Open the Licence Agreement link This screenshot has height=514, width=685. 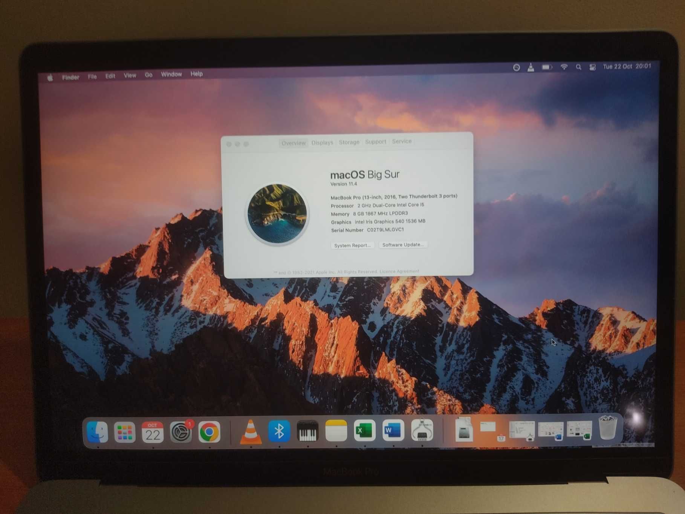pyautogui.click(x=399, y=272)
